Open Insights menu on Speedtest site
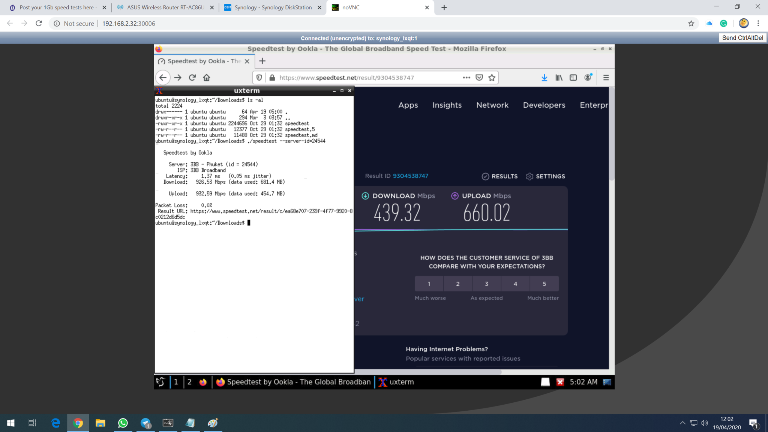The width and height of the screenshot is (768, 432). (447, 105)
